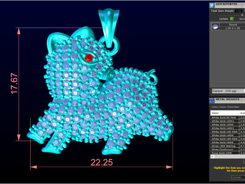Select the Silver Continuum row
Viewport: 245px width, 184px height.
[228, 150]
